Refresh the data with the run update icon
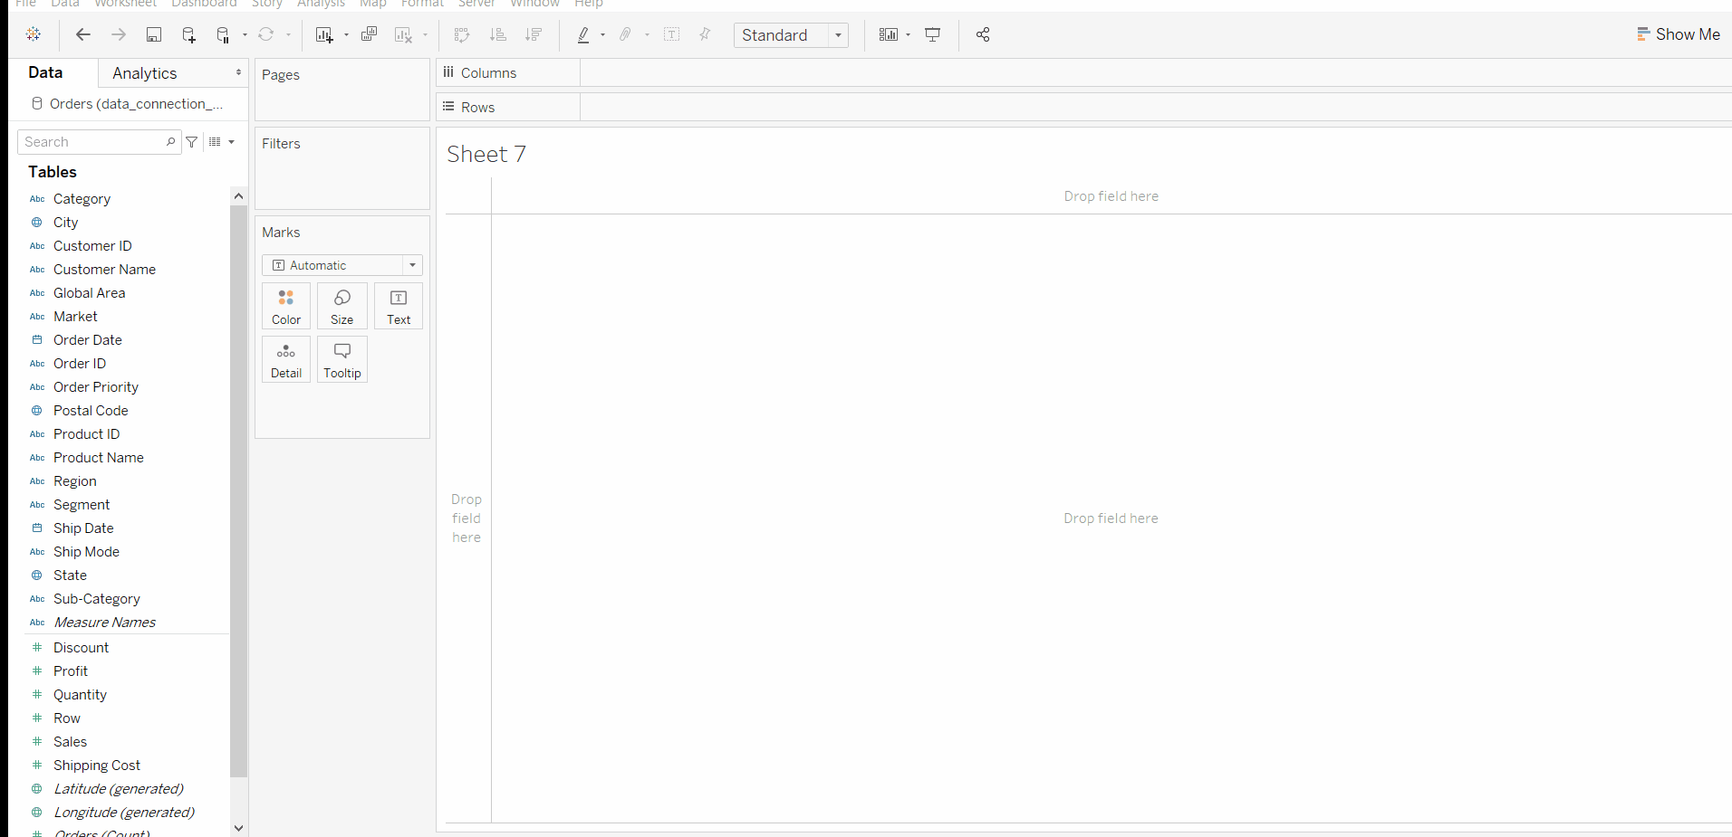The image size is (1732, 837). tap(266, 34)
